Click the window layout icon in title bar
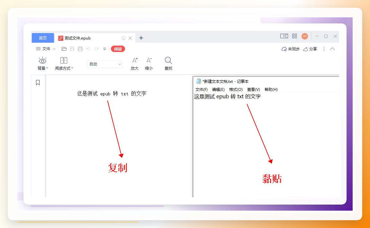370x228 pixels. tap(284, 36)
